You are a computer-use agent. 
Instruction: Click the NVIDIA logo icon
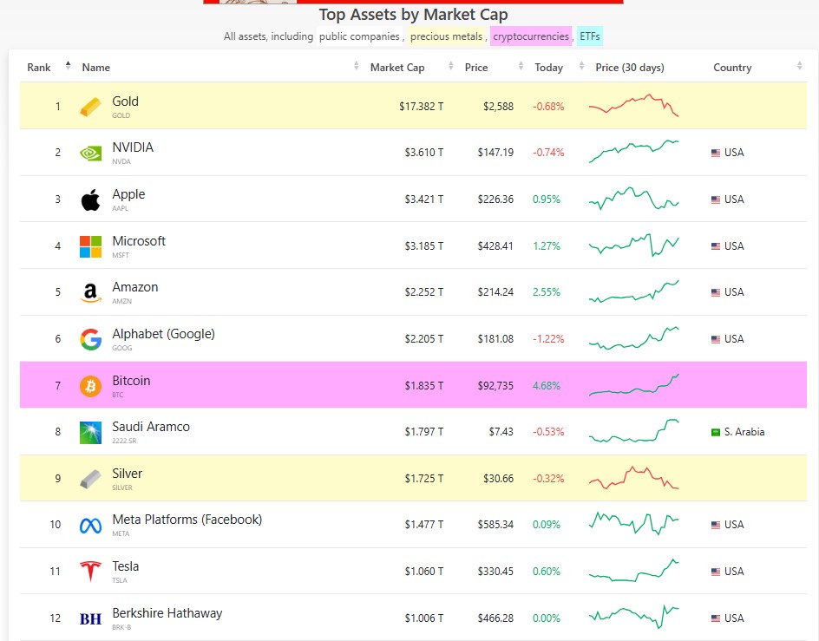pyautogui.click(x=90, y=154)
